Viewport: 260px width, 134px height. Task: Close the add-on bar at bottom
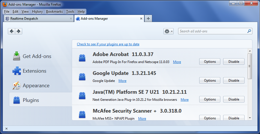pyautogui.click(x=6, y=129)
